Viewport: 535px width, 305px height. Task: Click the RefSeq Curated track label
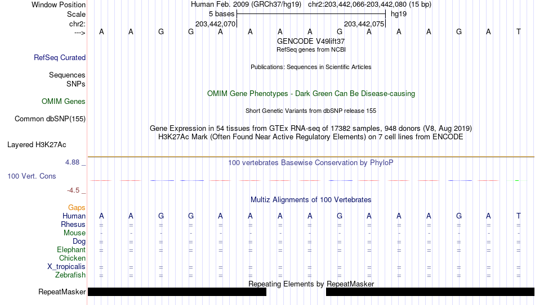point(59,57)
